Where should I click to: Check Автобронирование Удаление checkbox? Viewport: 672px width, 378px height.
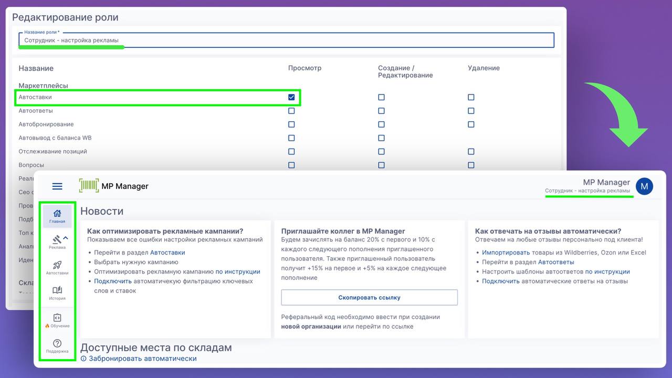(x=471, y=124)
